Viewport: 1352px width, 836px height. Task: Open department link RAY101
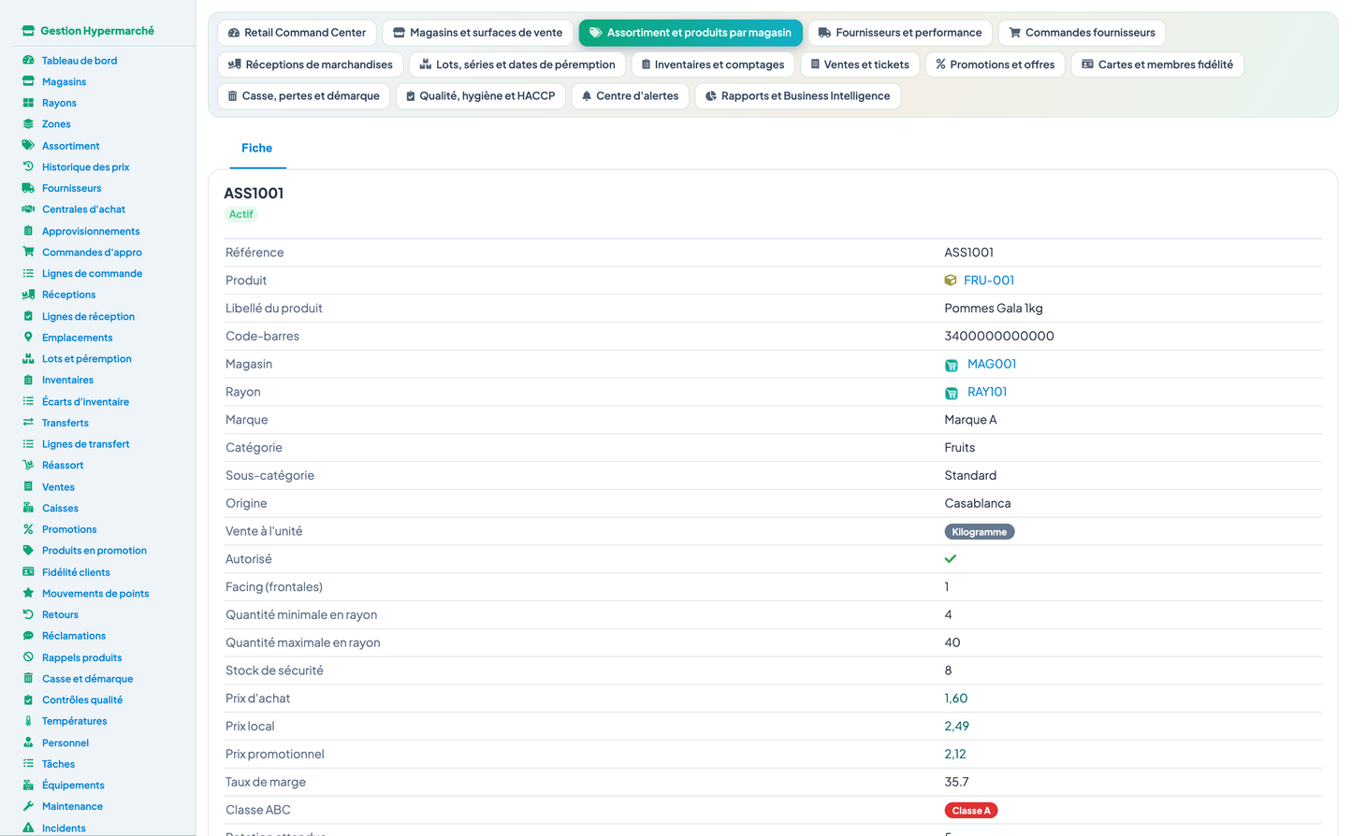pos(987,392)
